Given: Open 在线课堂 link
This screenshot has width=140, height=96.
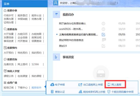Looking at the screenshot, I should (x=23, y=76).
